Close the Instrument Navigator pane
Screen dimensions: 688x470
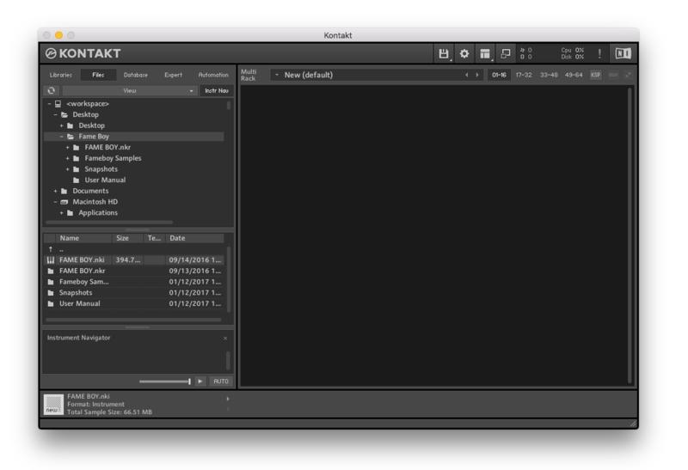pos(225,338)
